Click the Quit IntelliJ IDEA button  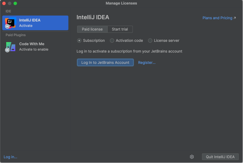[220, 157]
